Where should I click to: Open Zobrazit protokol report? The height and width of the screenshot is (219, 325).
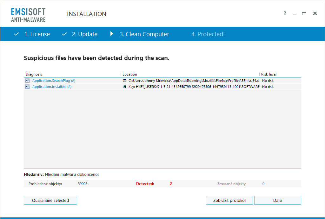[229, 200]
